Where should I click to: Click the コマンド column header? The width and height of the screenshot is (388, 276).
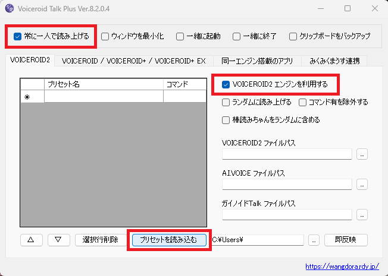tap(184, 84)
